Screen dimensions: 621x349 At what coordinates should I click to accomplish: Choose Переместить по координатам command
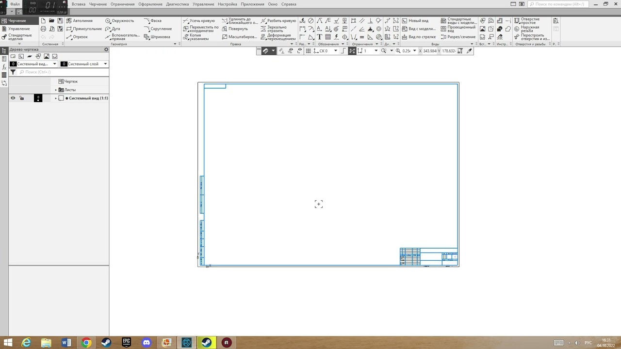click(x=201, y=29)
